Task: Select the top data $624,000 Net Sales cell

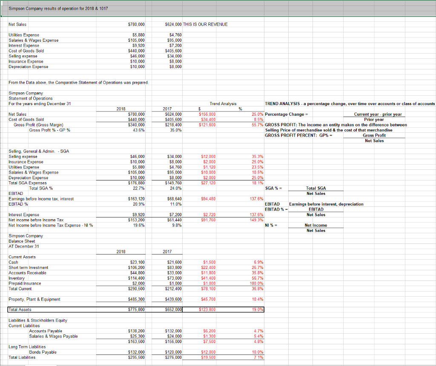Action: tap(173, 24)
